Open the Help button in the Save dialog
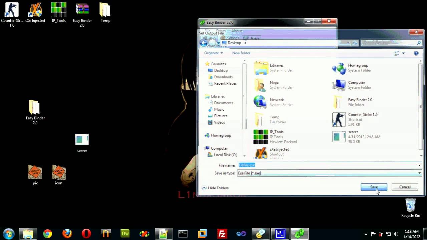The height and width of the screenshot is (240, 427). click(x=416, y=53)
